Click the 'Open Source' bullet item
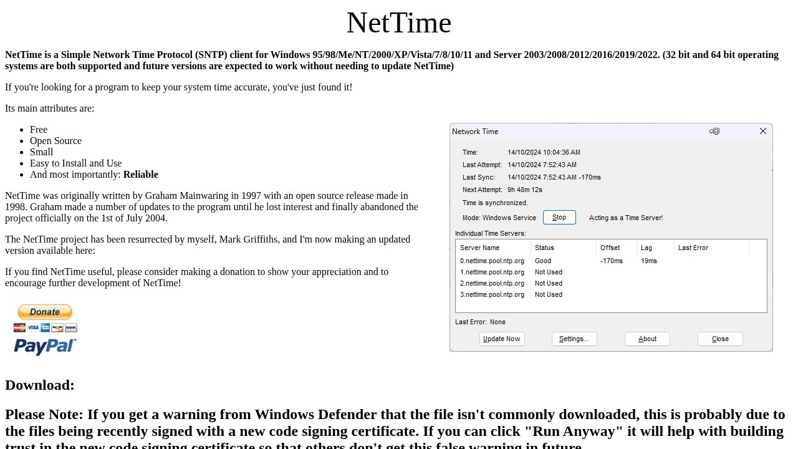 55,141
